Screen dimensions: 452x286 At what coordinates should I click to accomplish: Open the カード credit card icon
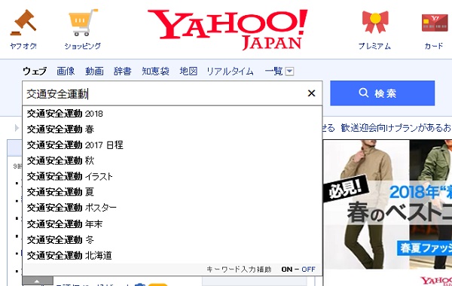tap(435, 23)
